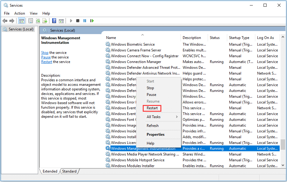Image resolution: width=287 pixels, height=182 pixels.
Task: Click the Services title bar gear icon
Action: (x=6, y=5)
